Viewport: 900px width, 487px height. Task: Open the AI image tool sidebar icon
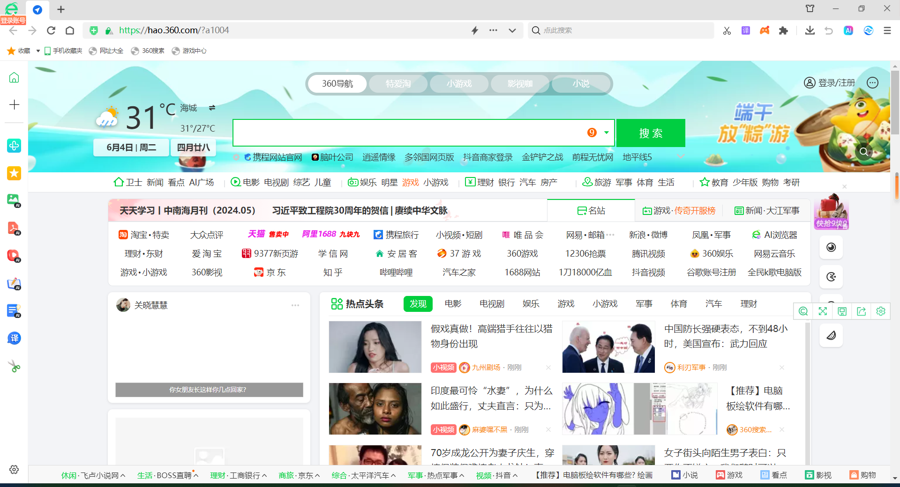(14, 200)
